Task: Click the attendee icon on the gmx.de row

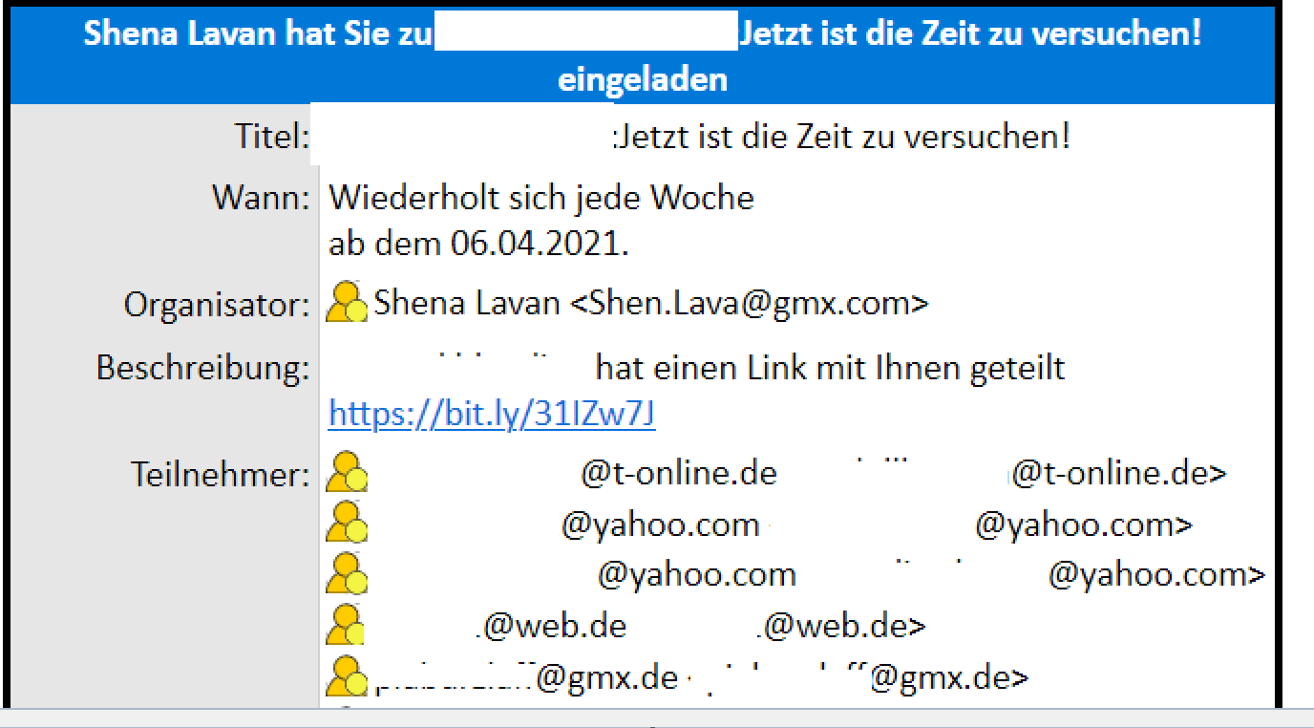Action: pyautogui.click(x=347, y=676)
